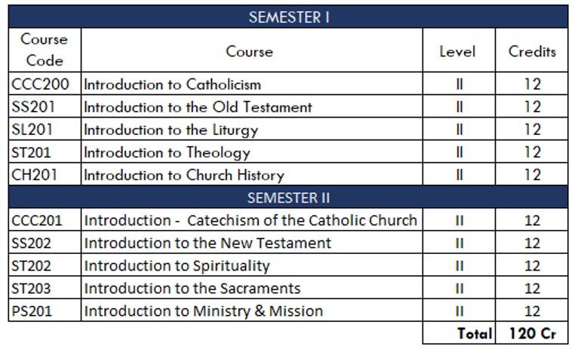Select the SEMESTER II header bar
Viewport: 572px width, 349px height.
288,198
